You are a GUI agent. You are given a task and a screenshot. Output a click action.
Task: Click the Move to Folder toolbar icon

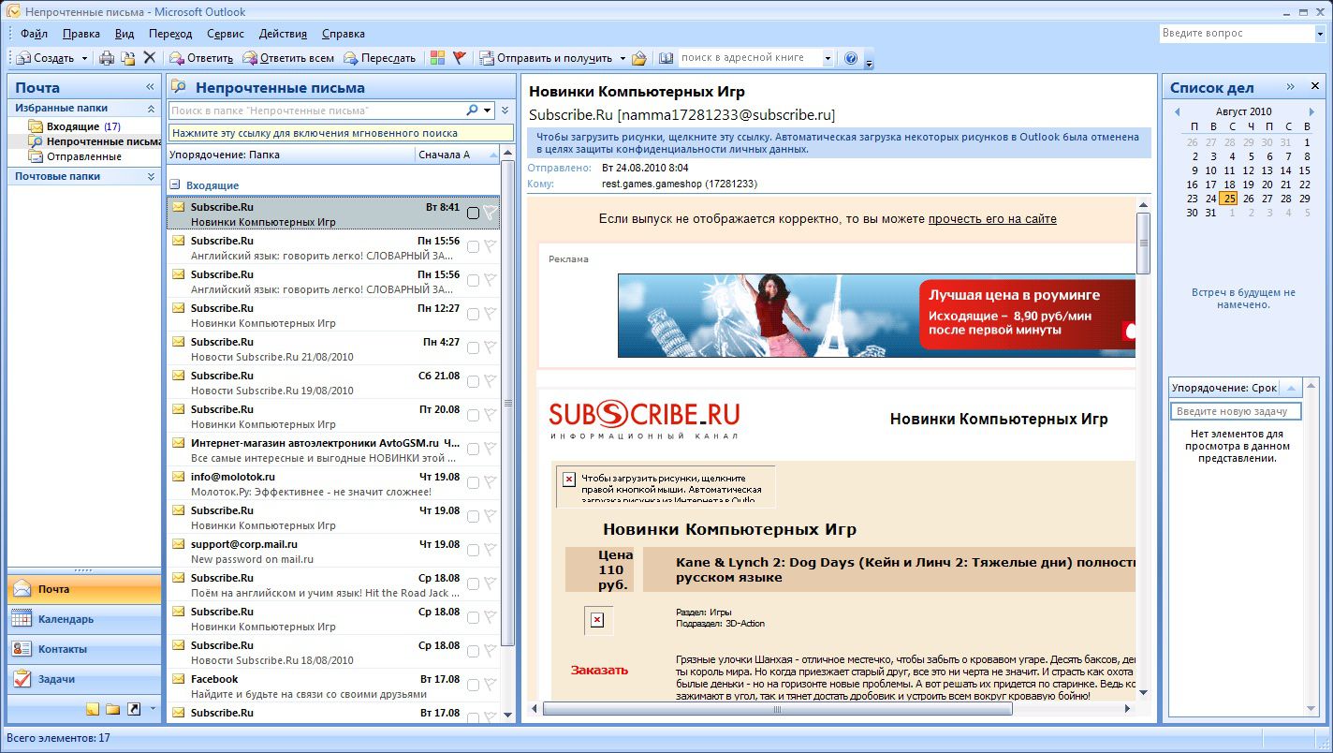click(x=128, y=58)
